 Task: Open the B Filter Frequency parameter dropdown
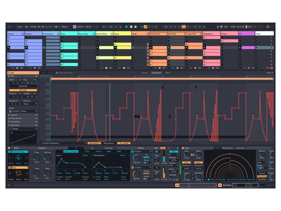tap(85, 143)
